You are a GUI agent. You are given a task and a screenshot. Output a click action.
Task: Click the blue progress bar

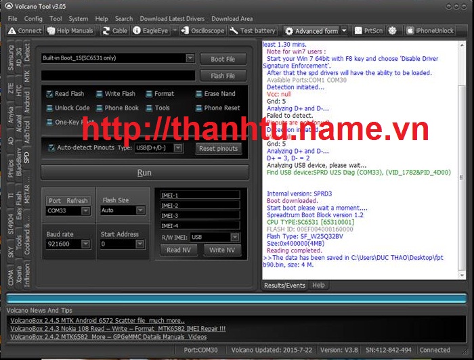236,298
